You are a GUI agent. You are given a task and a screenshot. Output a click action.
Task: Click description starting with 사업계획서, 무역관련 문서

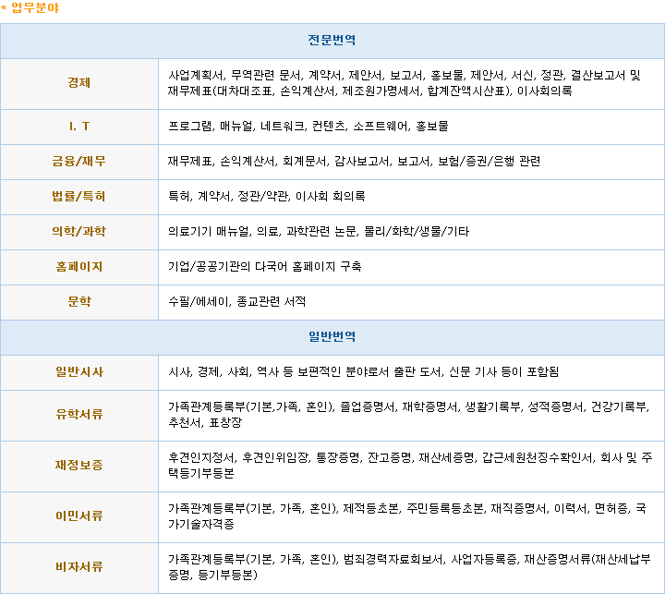(405, 83)
